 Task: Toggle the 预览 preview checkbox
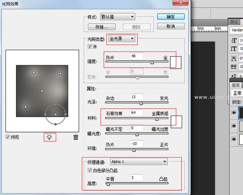click(8, 137)
